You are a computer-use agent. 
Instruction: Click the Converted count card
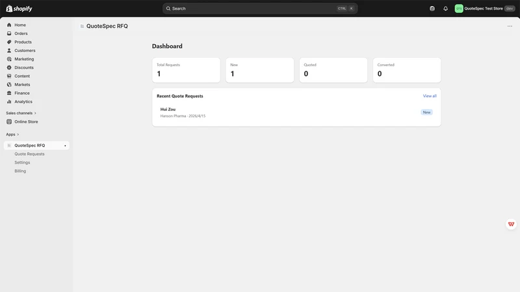click(407, 70)
